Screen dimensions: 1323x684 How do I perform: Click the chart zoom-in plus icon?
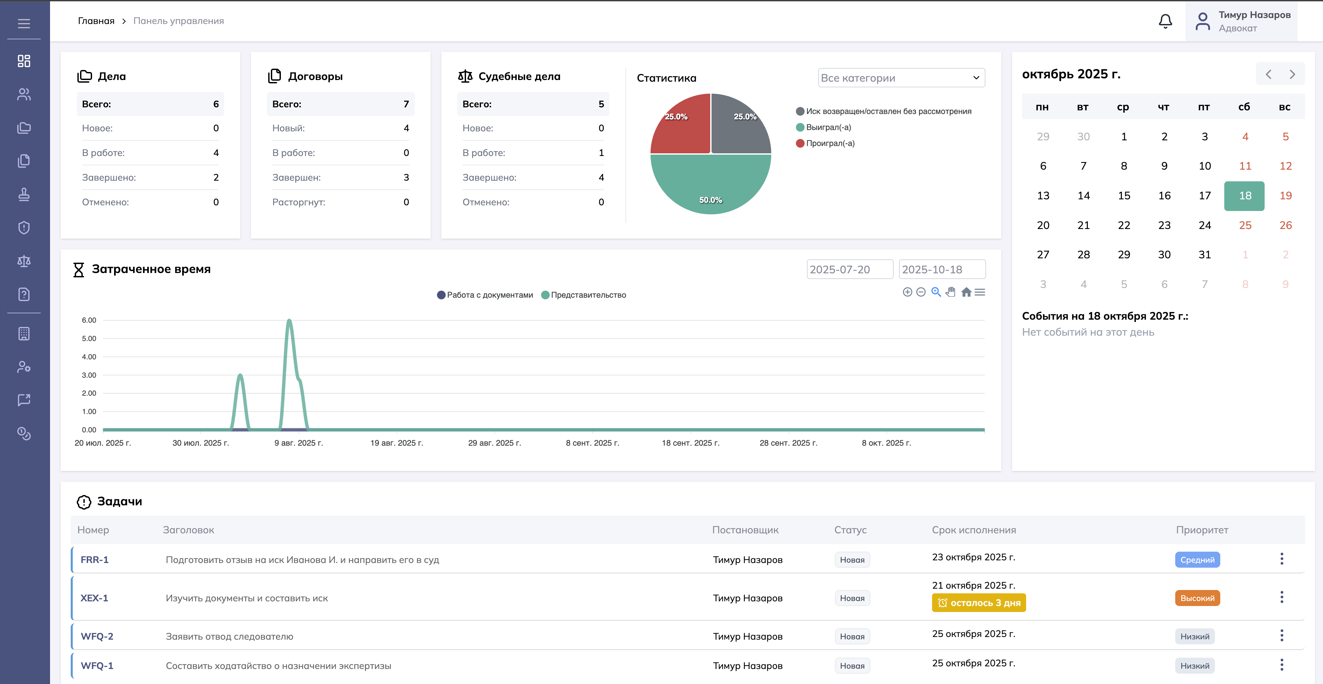[907, 292]
